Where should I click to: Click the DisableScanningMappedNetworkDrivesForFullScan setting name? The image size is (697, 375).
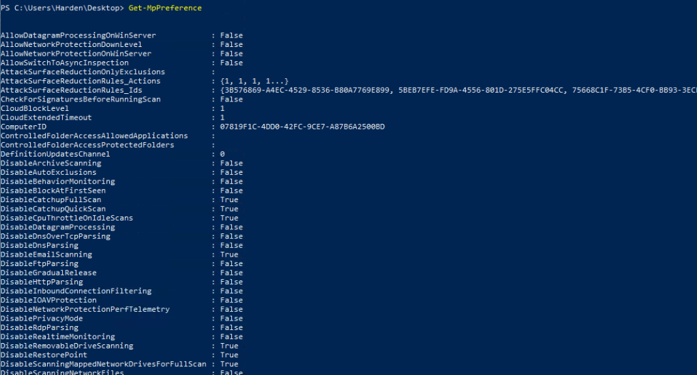click(103, 364)
